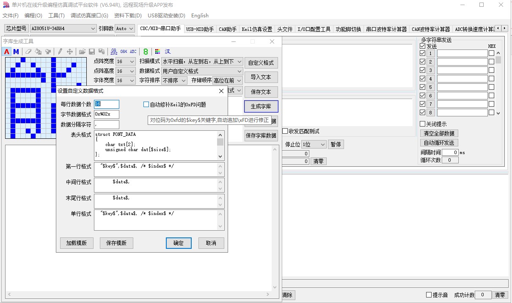The image size is (512, 303).
Task: Enable HEX checkbox for row 2
Action: [492, 62]
